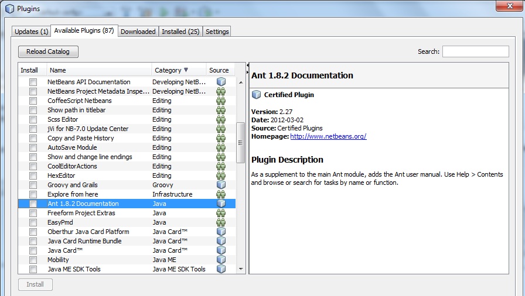Go to the Settings tab
This screenshot has height=296, width=525.
(217, 32)
